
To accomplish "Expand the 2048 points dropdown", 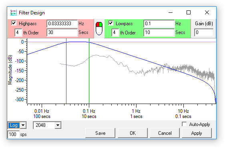I will coord(58,125).
